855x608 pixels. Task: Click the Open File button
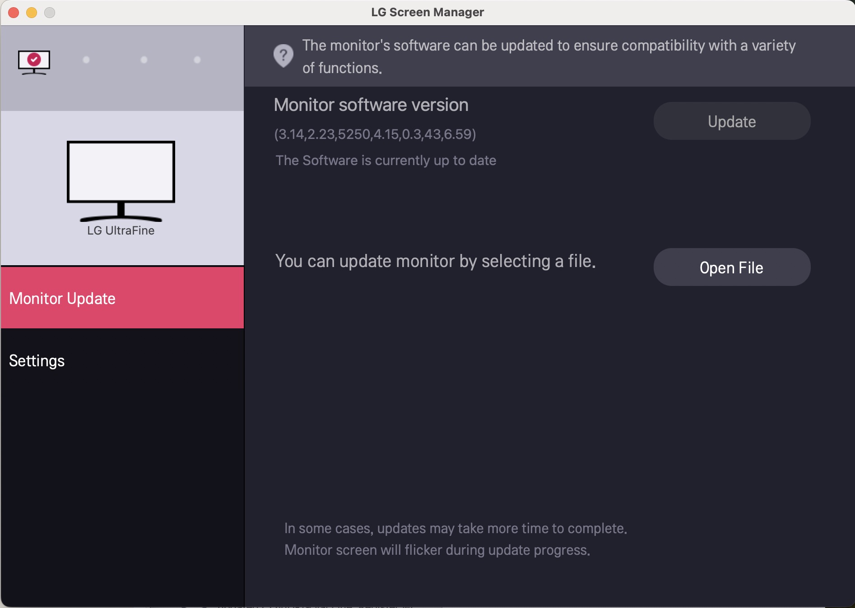732,267
